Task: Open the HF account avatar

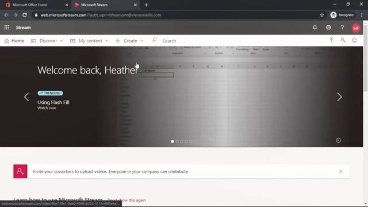Action: [356, 28]
